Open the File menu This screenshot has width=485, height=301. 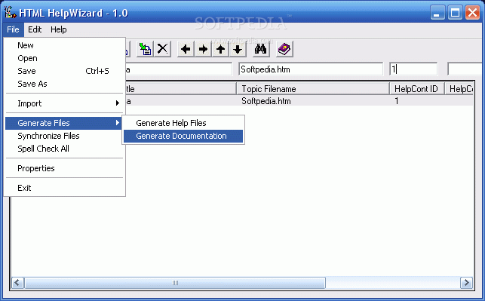[13, 29]
